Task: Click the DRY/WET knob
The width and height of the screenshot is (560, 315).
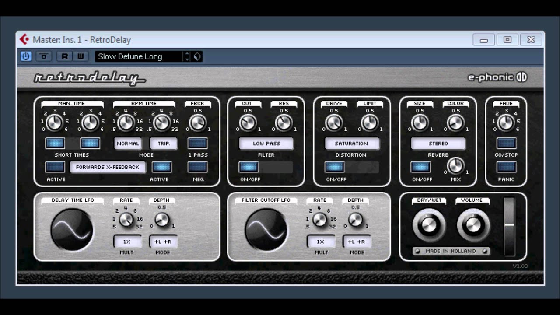Action: (x=429, y=225)
